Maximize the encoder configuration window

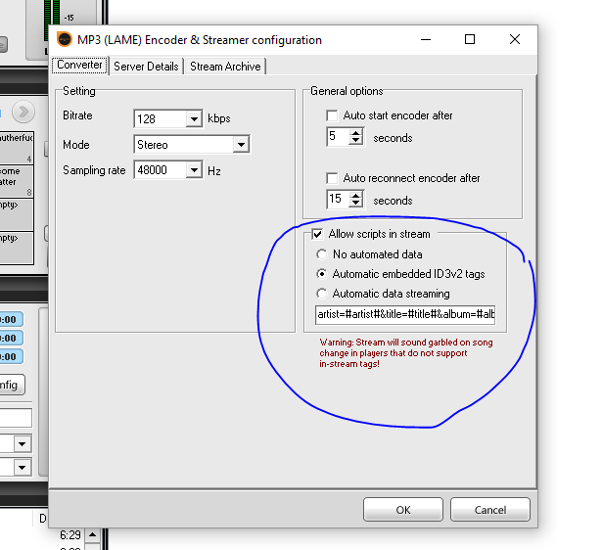click(x=470, y=39)
